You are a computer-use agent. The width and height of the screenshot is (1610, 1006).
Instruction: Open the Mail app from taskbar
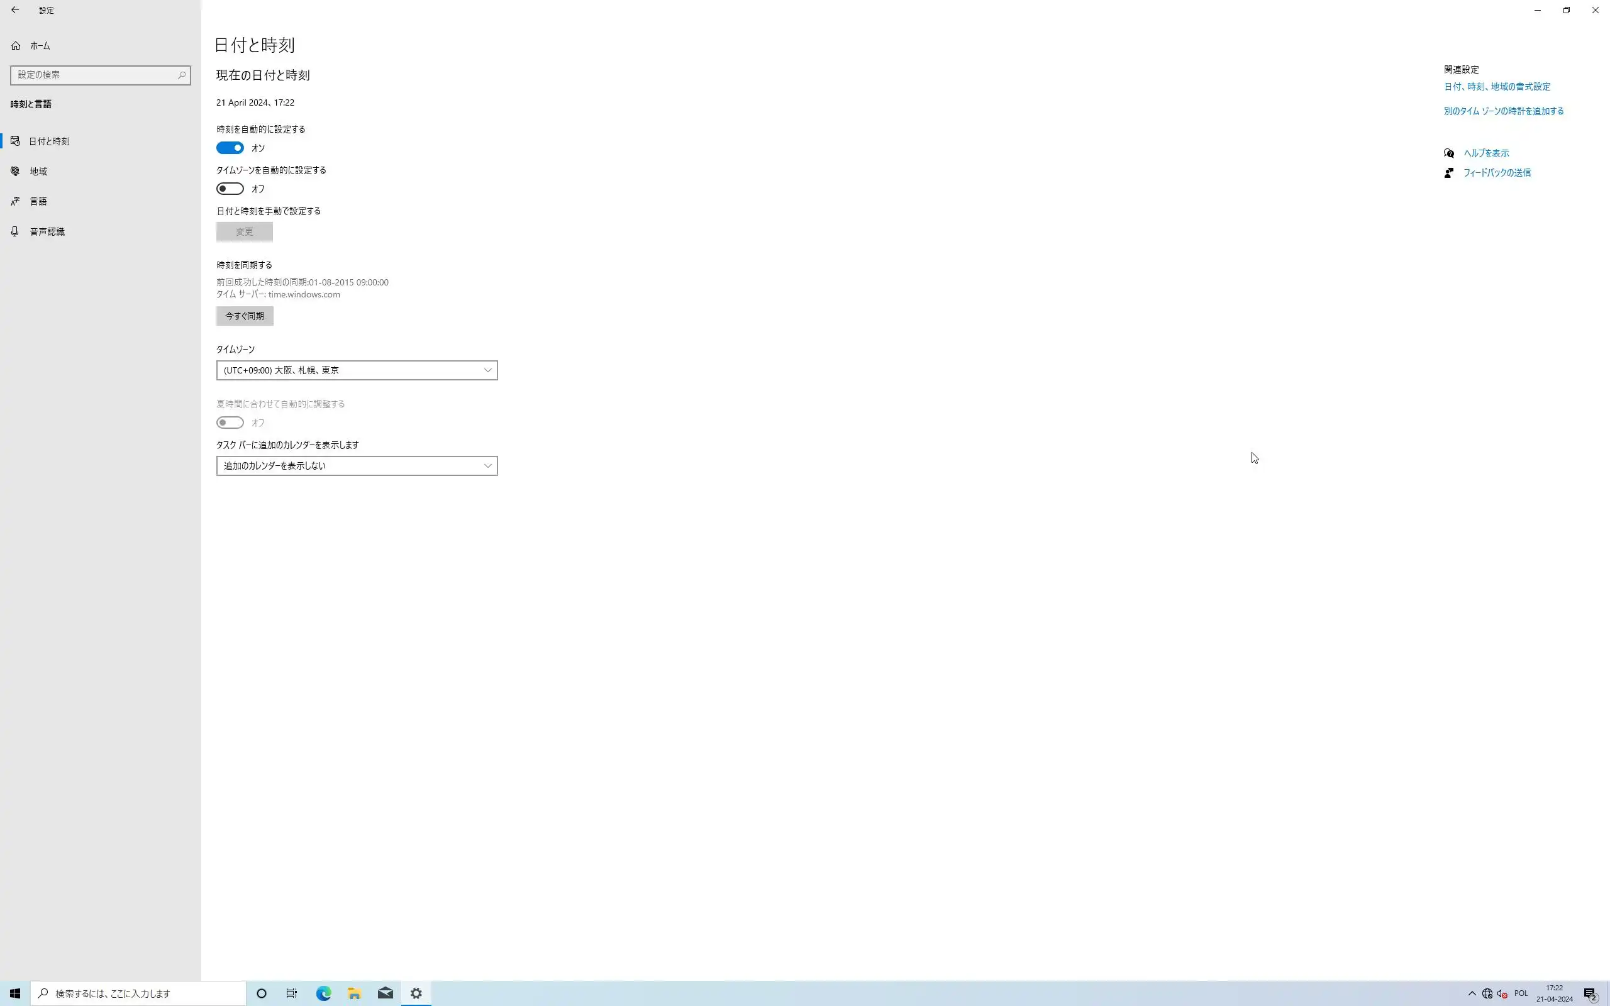[x=385, y=993]
